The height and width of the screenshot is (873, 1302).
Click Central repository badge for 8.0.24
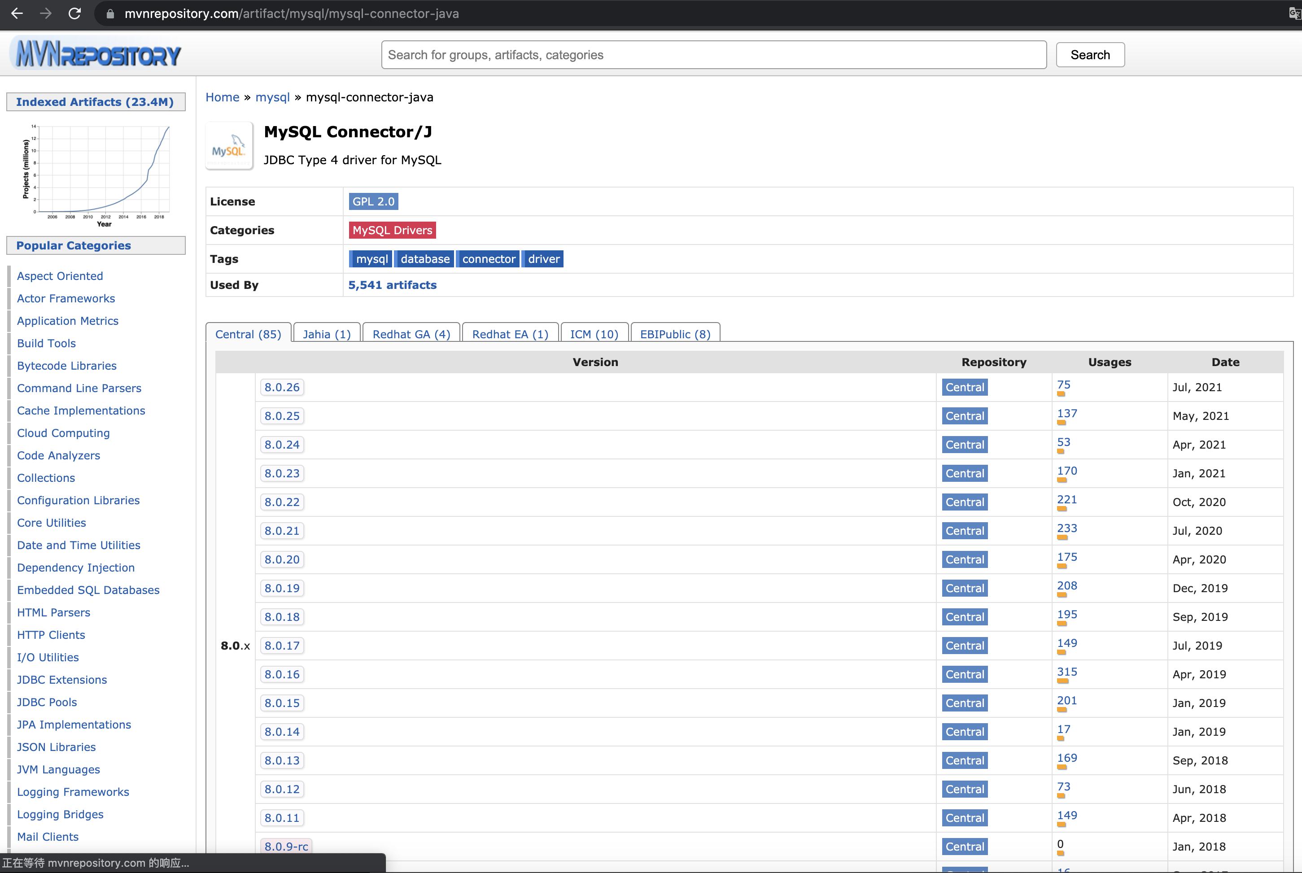pyautogui.click(x=965, y=445)
